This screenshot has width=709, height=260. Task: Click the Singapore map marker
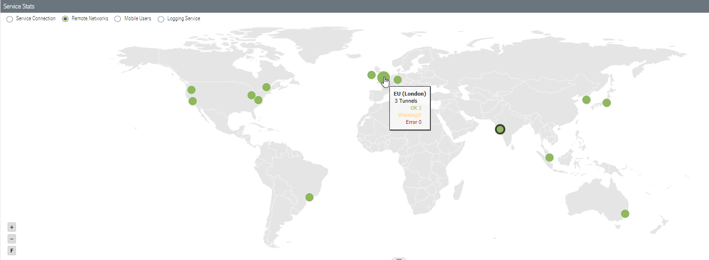tap(549, 157)
